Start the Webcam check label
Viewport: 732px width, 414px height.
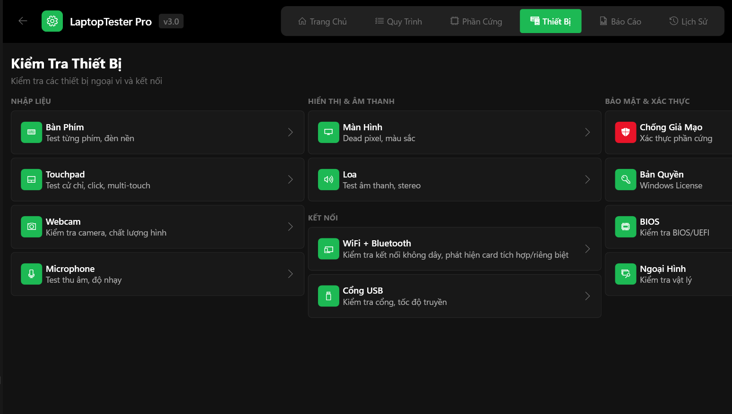coord(63,221)
